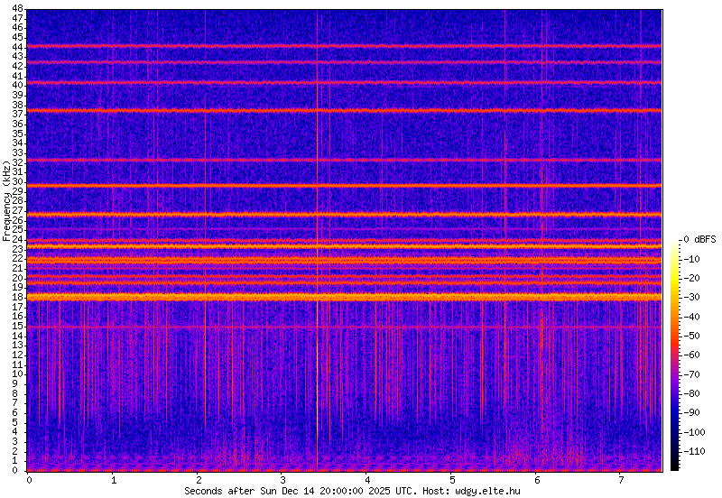Click the 30 kHz frequency axis label
Screen dimensions: 722x498
(17, 181)
